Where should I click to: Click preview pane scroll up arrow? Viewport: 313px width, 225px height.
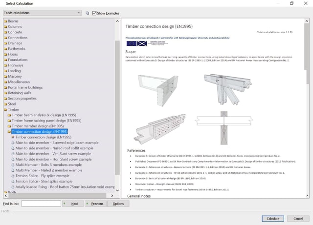coord(307,21)
